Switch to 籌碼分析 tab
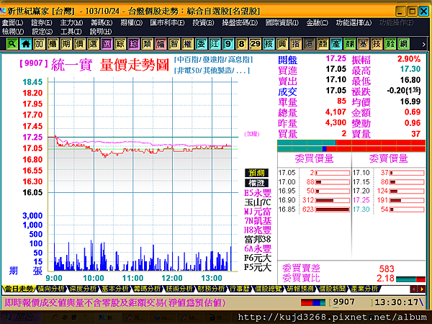The height and width of the screenshot is (324, 432). (x=148, y=289)
